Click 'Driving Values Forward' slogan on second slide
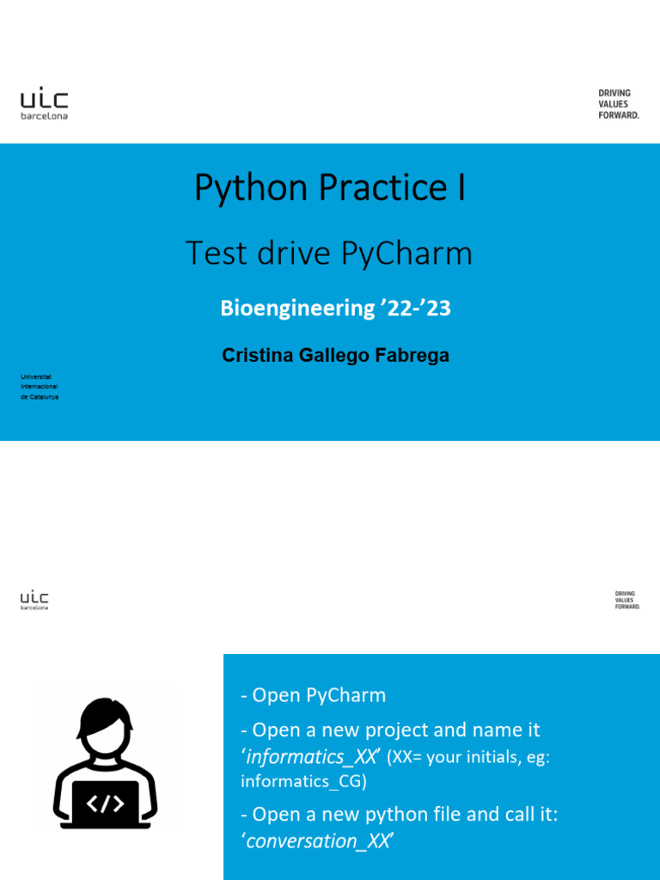 (x=626, y=600)
